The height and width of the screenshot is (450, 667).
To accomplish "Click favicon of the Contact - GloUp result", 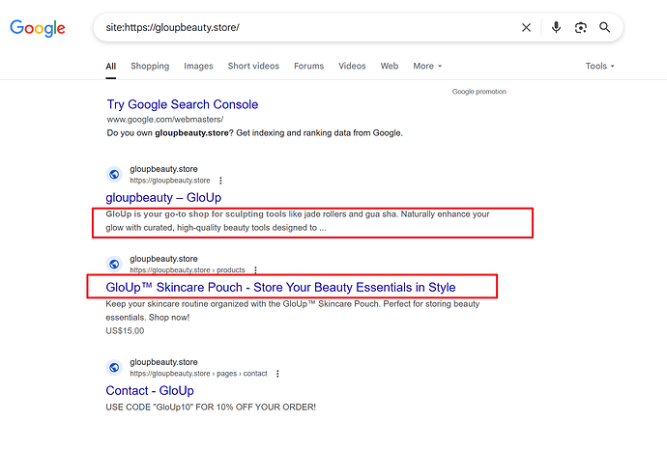I will pyautogui.click(x=114, y=367).
